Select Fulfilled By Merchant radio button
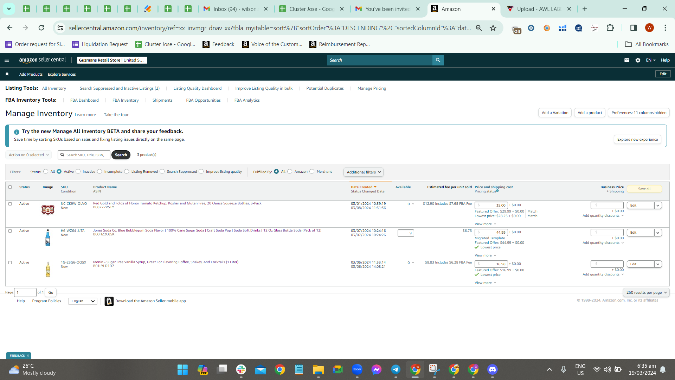Viewport: 675px width, 380px height. click(x=312, y=172)
